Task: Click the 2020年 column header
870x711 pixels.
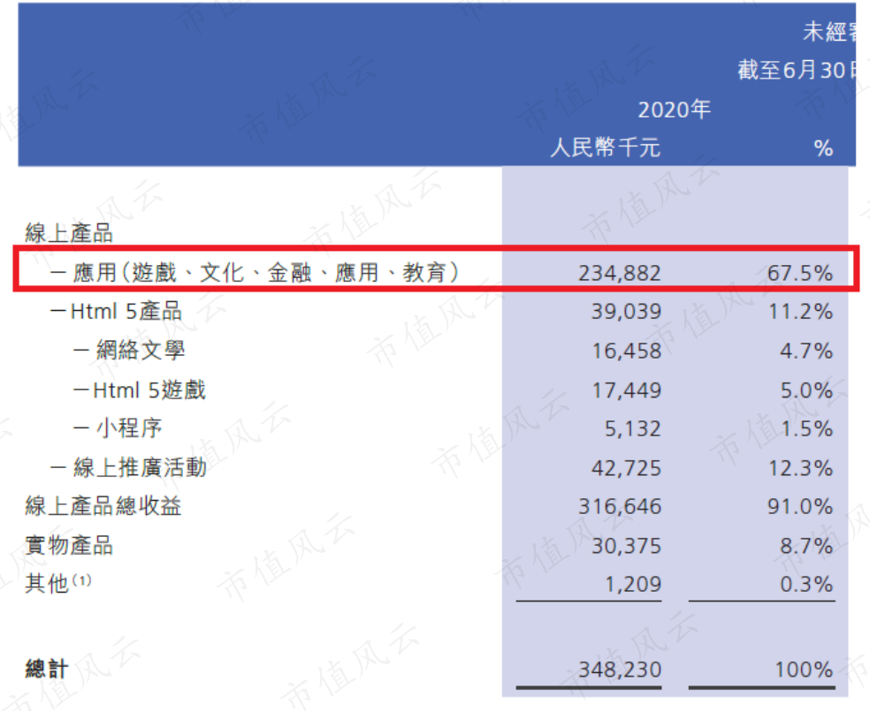Action: 674,110
